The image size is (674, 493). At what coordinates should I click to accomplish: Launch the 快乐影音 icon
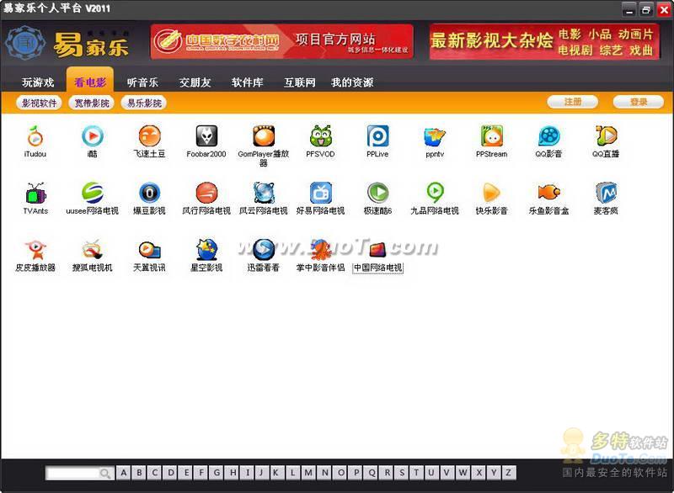coord(492,193)
